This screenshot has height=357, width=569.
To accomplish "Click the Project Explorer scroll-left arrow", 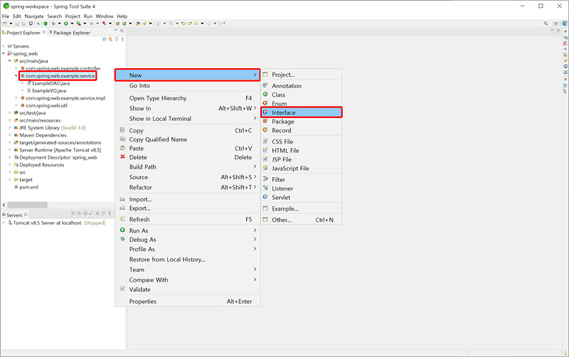I will [4, 205].
